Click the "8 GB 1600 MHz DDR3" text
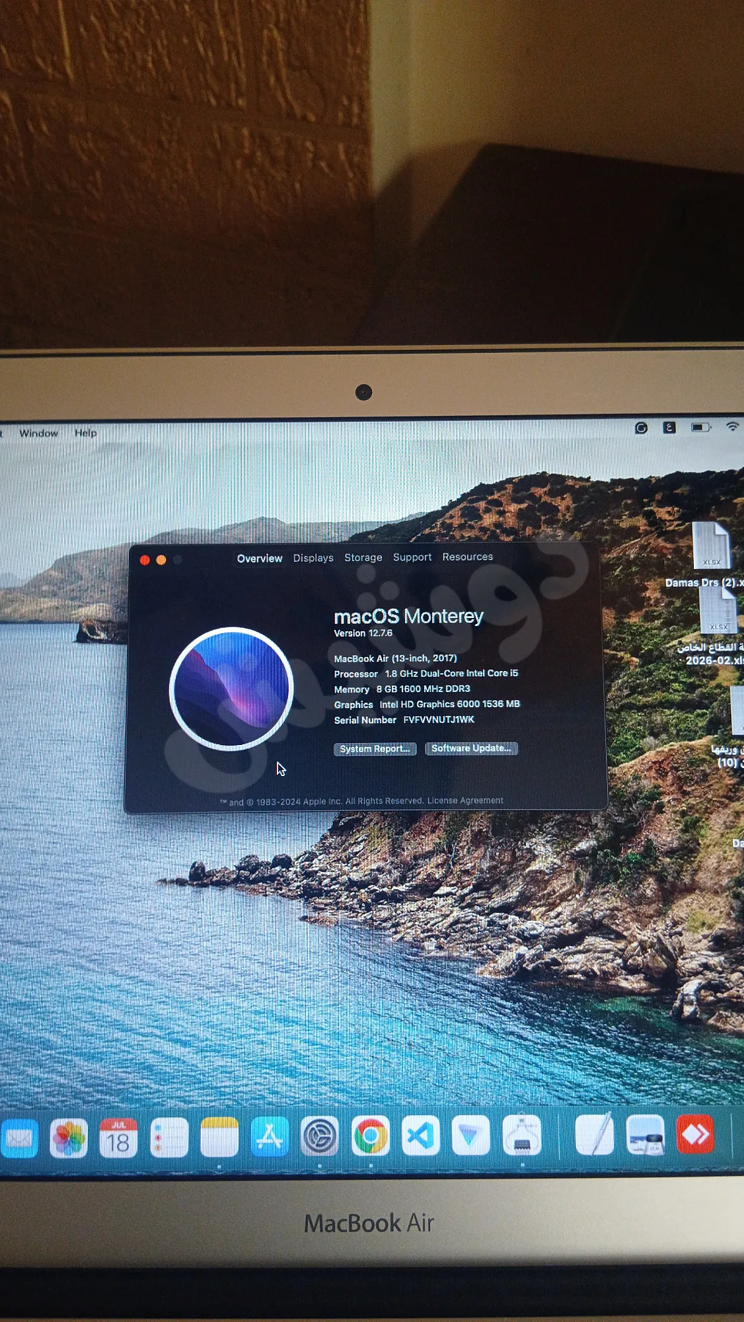This screenshot has height=1322, width=744. (424, 689)
